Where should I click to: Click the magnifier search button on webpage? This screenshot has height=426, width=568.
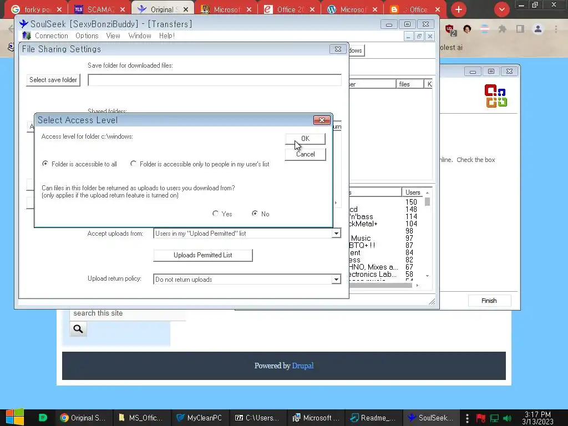coord(78,329)
